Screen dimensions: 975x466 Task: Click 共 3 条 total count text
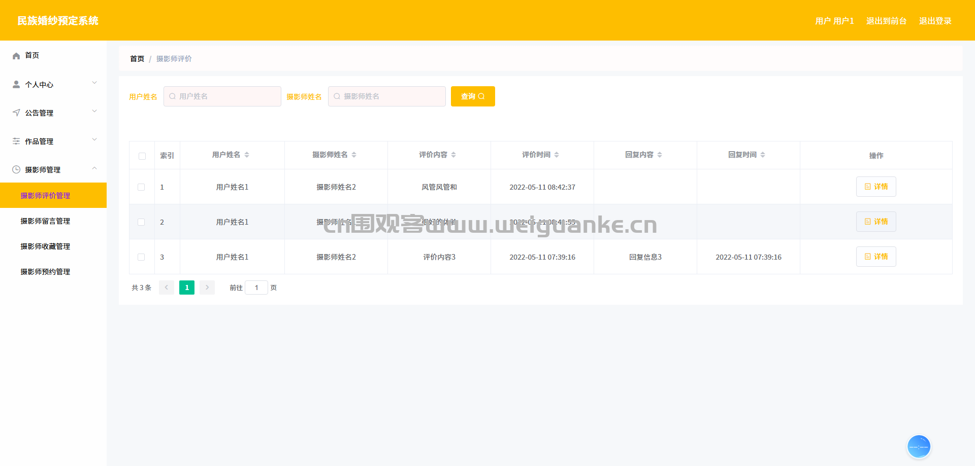click(141, 288)
